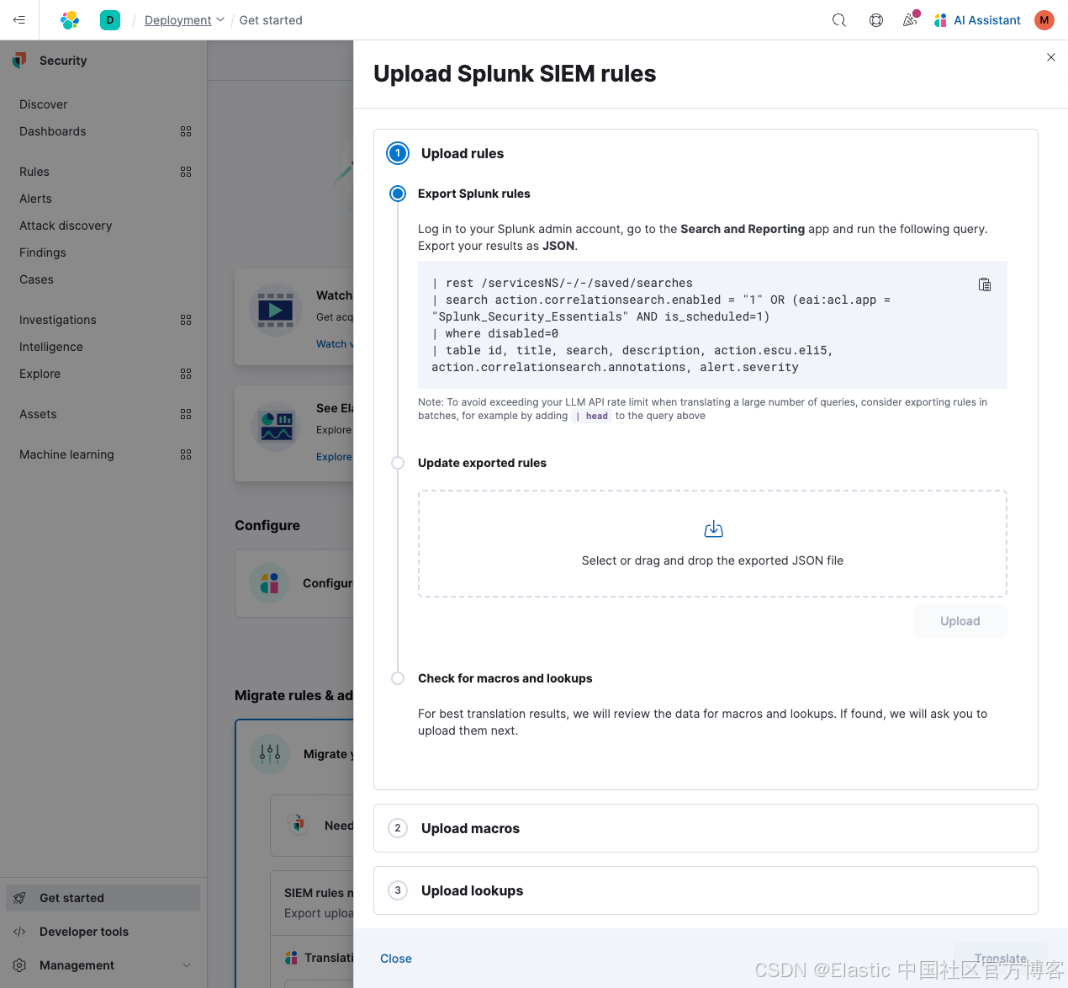Click the JSON file drag and drop area
Screen dimensions: 1068x988
click(712, 544)
